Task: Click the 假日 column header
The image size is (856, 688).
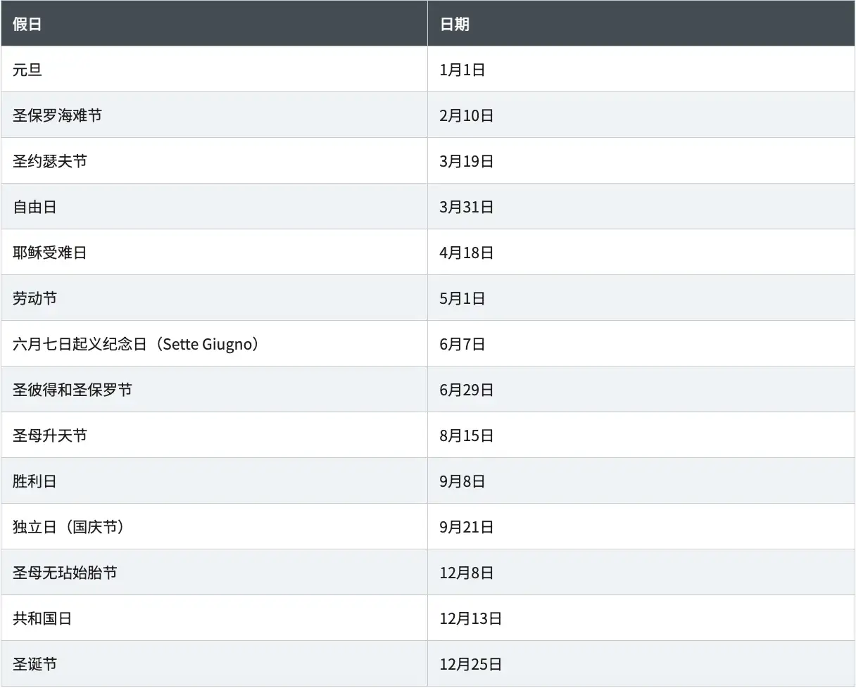Action: (27, 24)
